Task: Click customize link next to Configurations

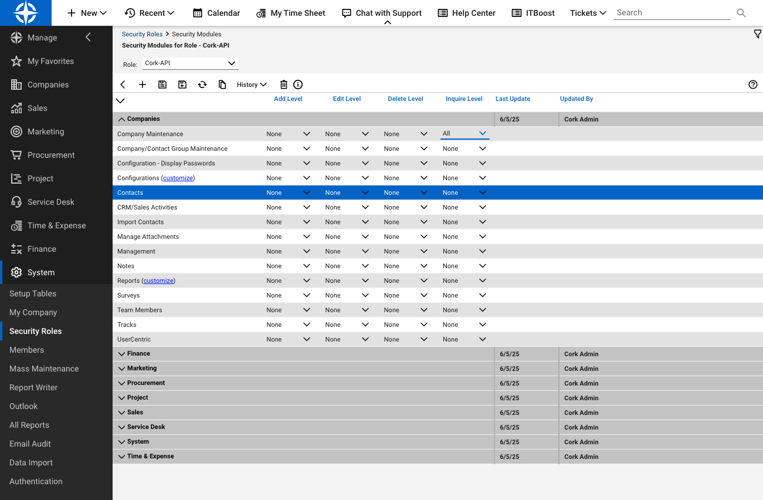Action: [178, 178]
